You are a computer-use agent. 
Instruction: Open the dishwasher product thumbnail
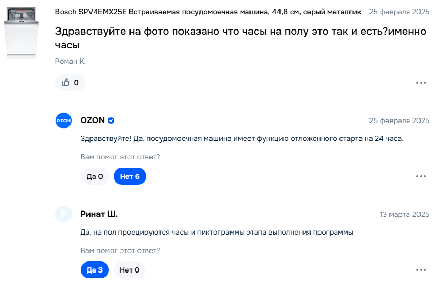point(21,33)
